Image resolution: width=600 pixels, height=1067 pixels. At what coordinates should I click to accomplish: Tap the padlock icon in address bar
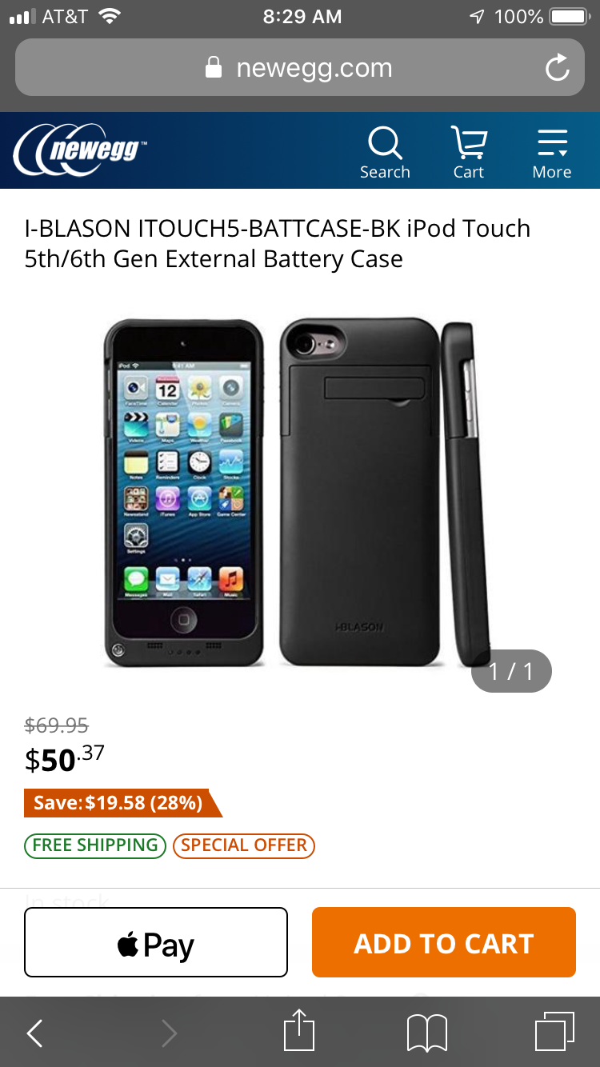(x=214, y=68)
